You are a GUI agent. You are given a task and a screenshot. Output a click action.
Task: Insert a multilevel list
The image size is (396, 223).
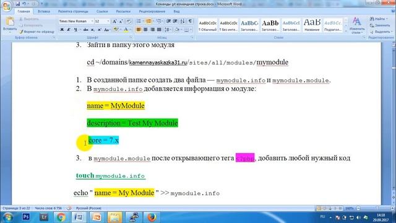pos(159,21)
